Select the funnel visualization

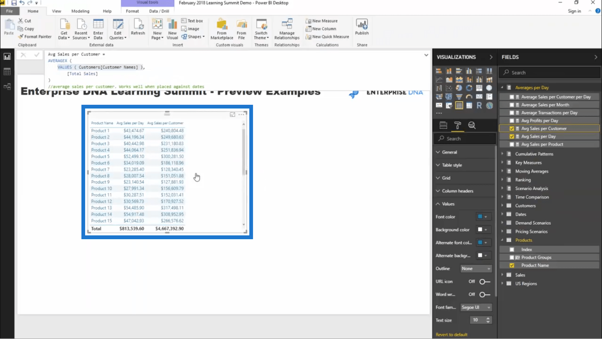459,97
